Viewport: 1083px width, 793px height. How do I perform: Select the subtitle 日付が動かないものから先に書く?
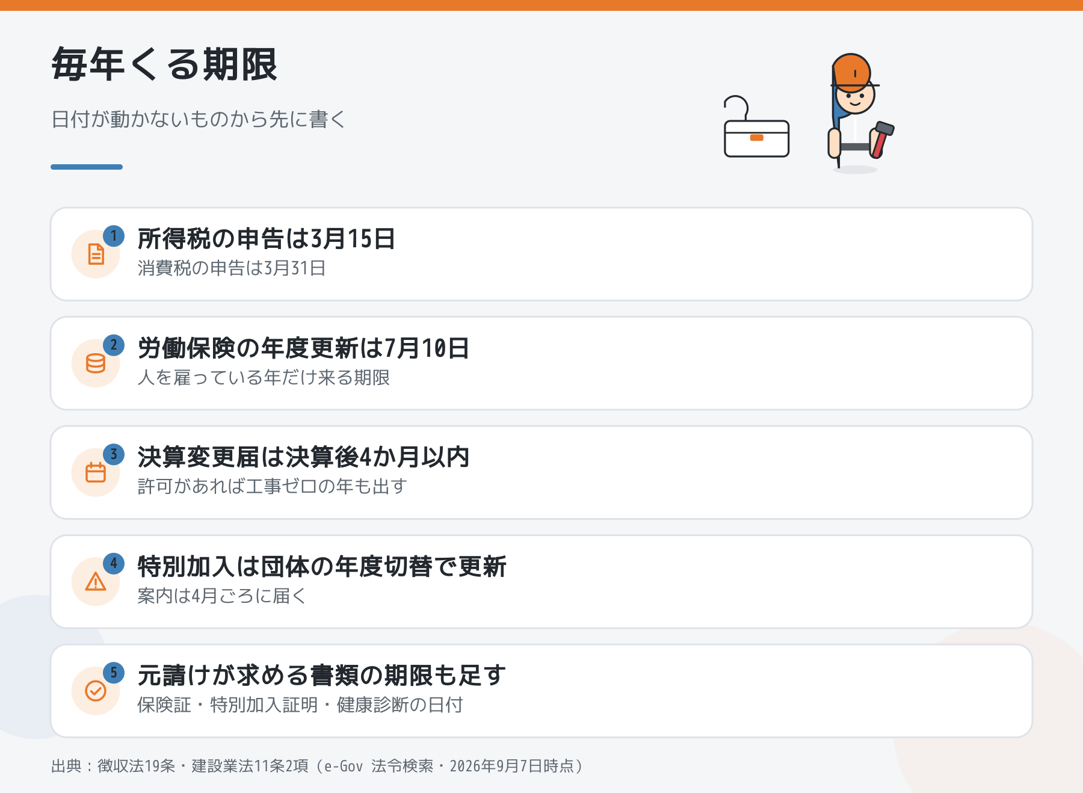199,119
